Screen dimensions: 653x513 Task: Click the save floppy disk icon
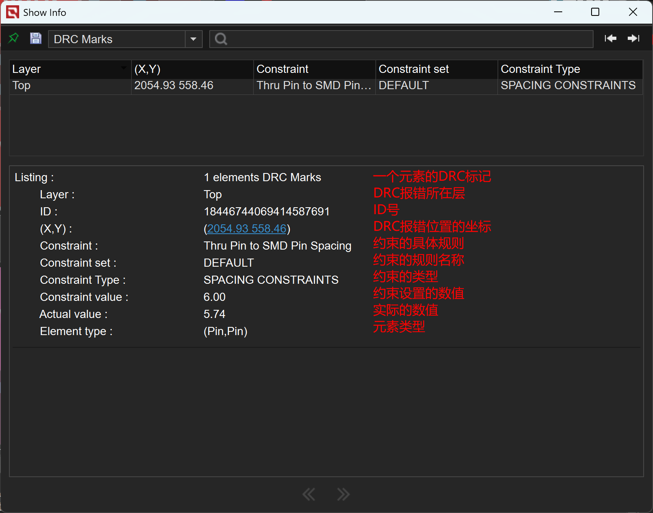tap(36, 38)
